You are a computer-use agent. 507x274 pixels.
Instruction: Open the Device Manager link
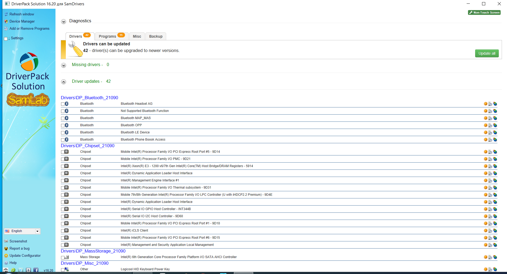(x=22, y=21)
